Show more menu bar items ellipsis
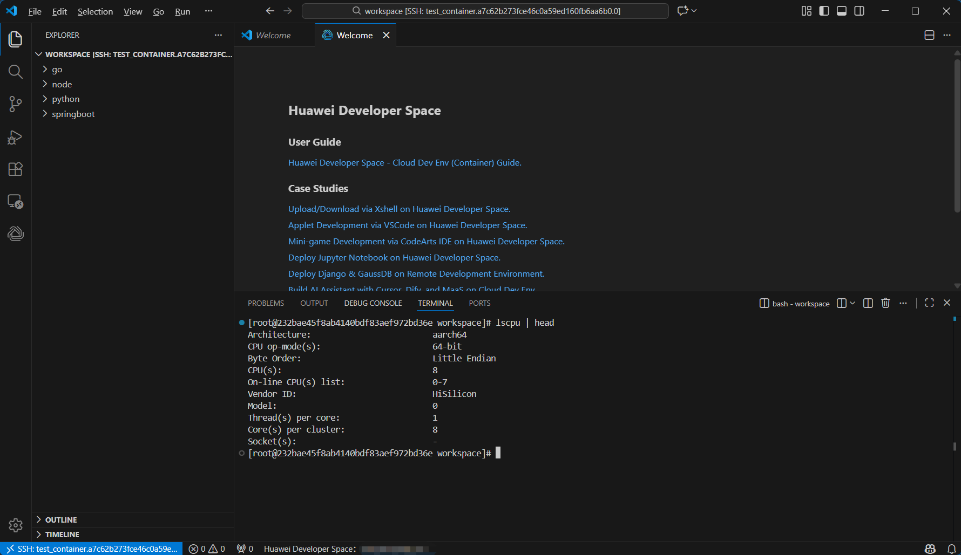The width and height of the screenshot is (961, 555). (208, 11)
